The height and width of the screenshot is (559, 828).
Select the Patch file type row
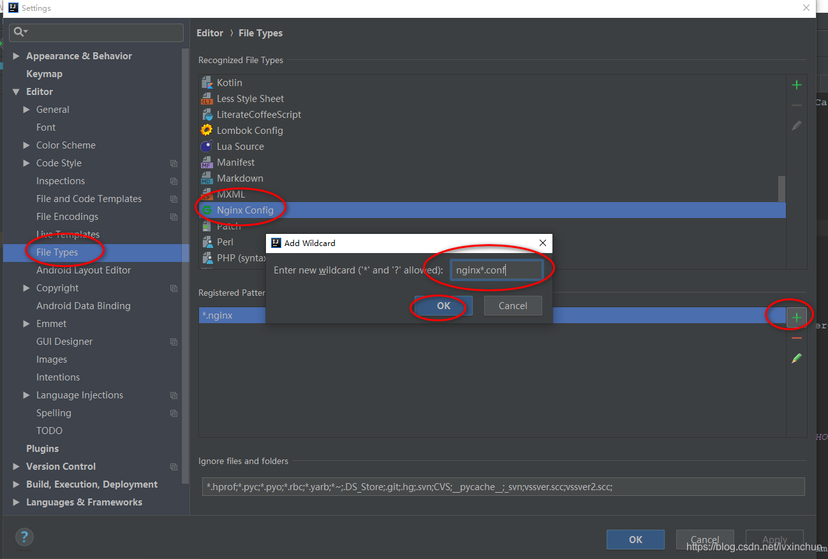492,226
